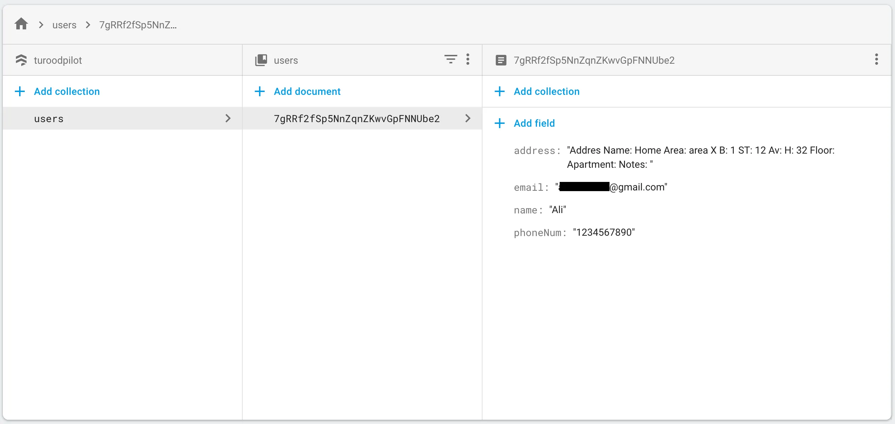This screenshot has height=424, width=895.
Task: Click plus icon next to Add field
Action: 500,123
